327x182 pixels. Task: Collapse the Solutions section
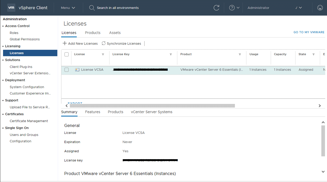[x=3, y=60]
